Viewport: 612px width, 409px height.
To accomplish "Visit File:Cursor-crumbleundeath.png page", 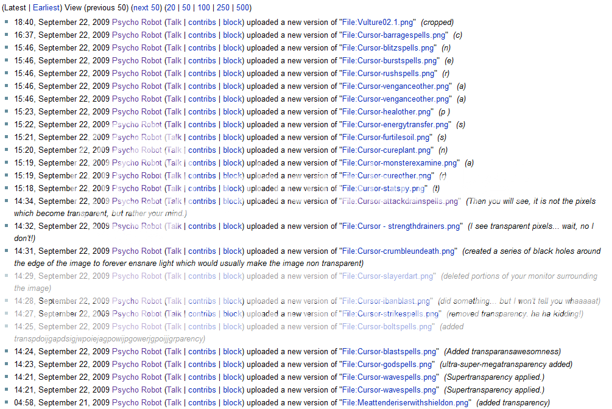I will (398, 251).
